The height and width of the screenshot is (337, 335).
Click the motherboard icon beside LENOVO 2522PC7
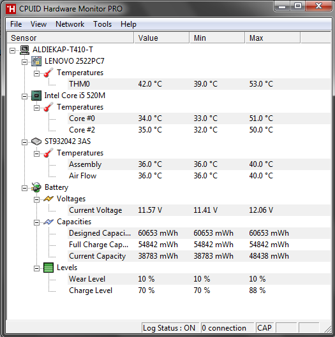click(36, 61)
